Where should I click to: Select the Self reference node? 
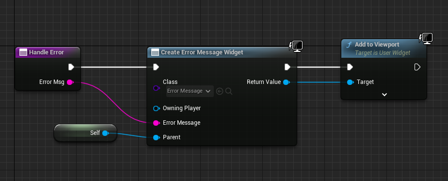click(x=85, y=133)
